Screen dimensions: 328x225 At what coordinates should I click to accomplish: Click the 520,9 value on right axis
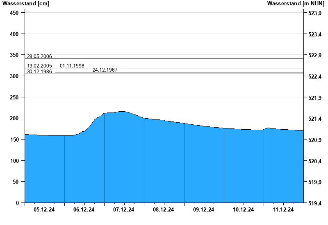tap(314, 140)
